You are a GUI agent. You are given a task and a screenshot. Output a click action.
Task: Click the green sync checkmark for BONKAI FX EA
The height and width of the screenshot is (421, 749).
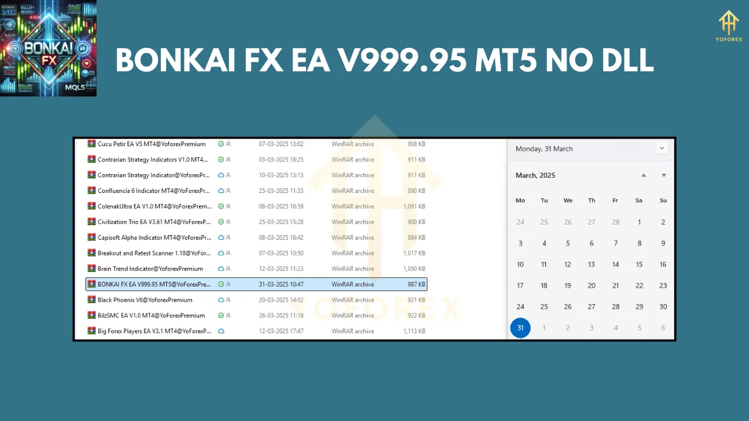(x=221, y=284)
